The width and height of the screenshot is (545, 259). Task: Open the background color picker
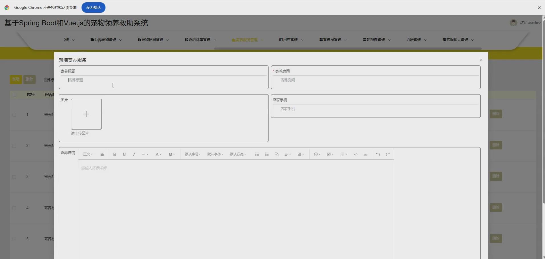pos(172,154)
